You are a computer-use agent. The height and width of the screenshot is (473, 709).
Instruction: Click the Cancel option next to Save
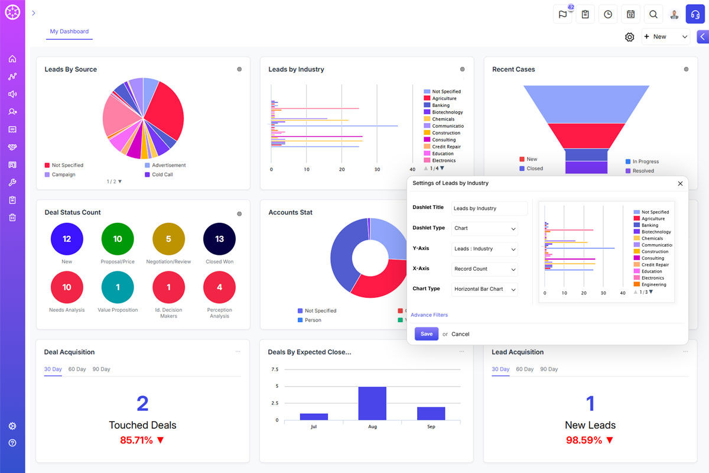460,333
